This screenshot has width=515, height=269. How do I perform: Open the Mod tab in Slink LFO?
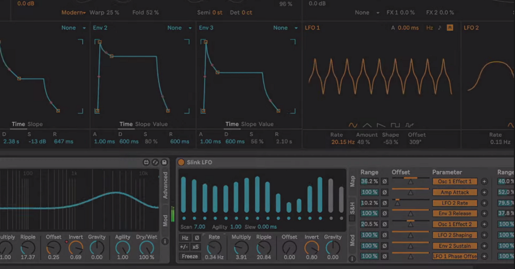pyautogui.click(x=352, y=240)
